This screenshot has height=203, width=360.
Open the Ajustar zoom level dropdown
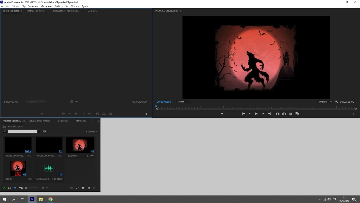tap(184, 101)
